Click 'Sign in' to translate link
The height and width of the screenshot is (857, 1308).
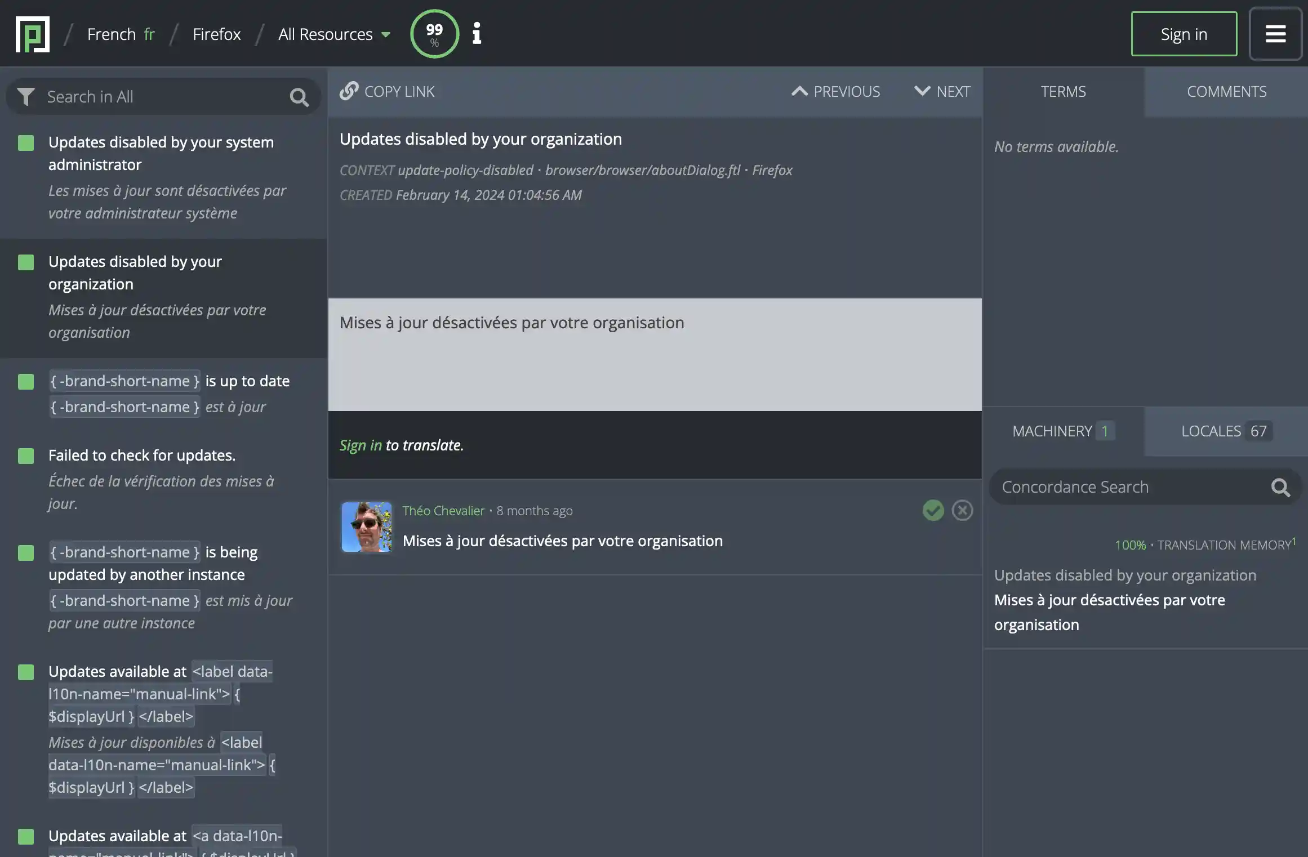361,445
